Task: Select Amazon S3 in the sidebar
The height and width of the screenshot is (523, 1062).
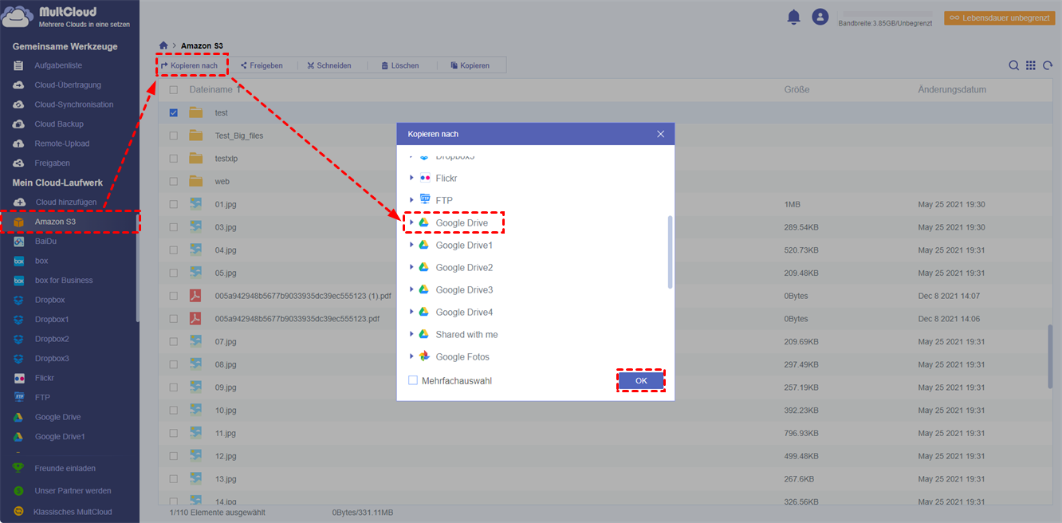Action: (x=70, y=222)
